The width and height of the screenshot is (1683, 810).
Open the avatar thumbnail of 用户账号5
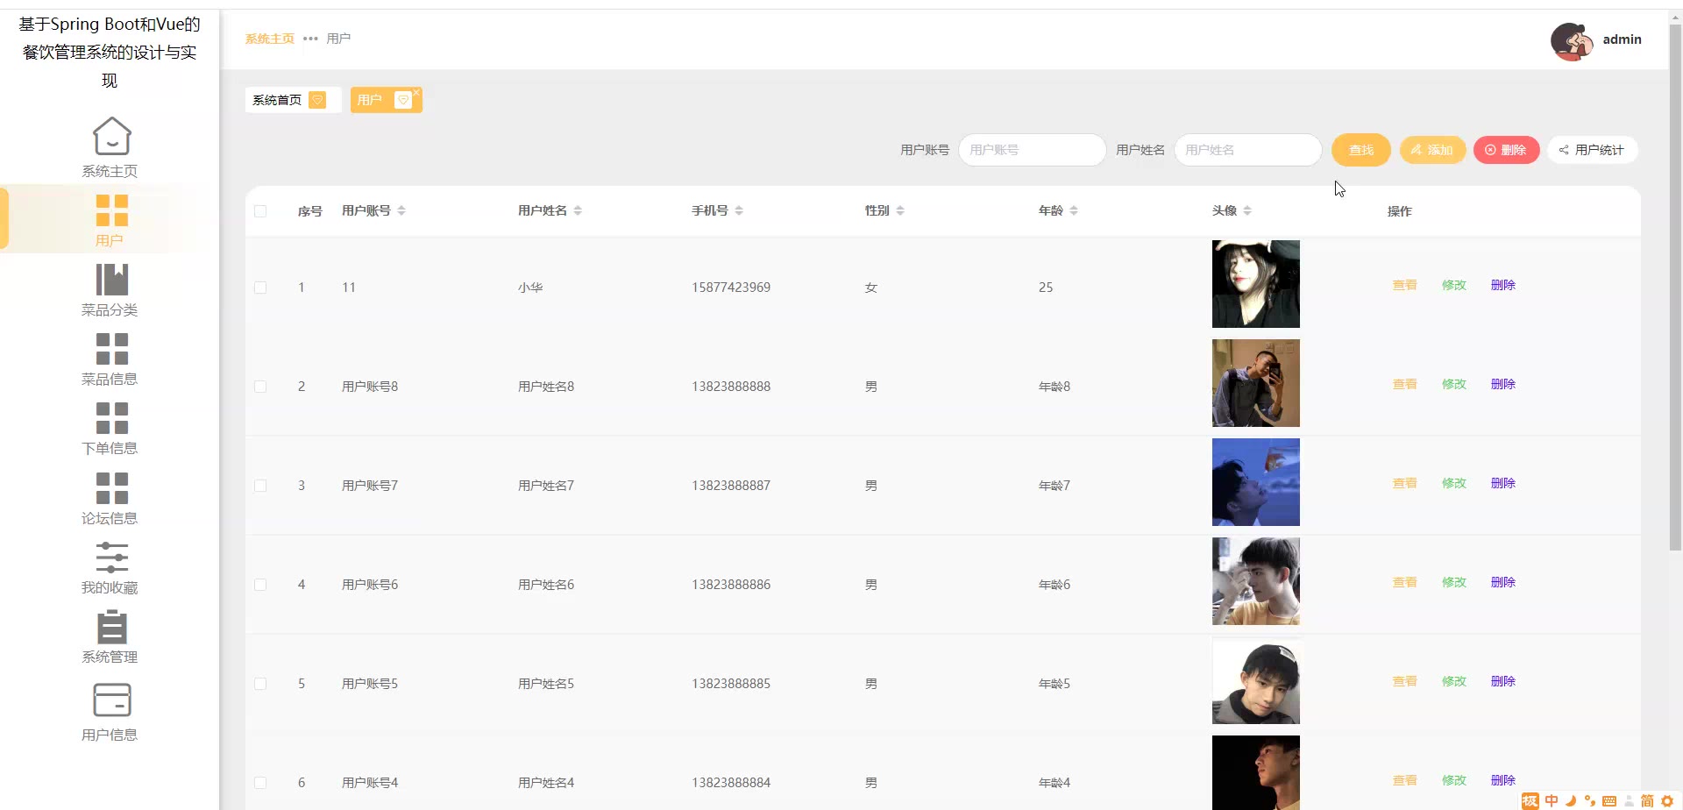(1255, 680)
